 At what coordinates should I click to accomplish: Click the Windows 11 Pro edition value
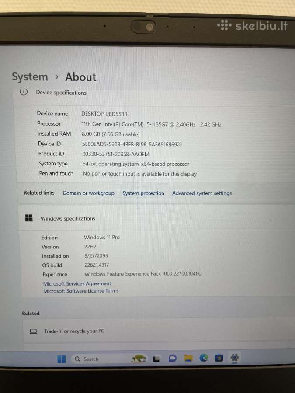[x=102, y=237]
